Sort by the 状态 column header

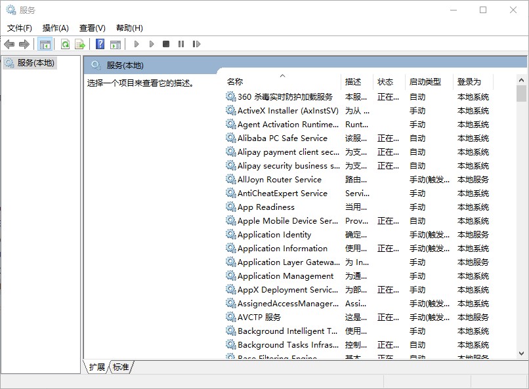(389, 82)
